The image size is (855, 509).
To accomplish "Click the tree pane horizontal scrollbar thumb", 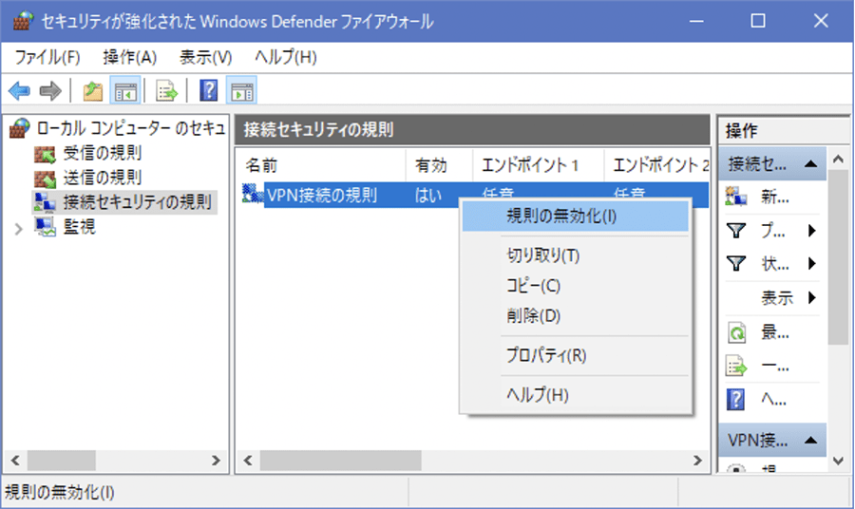I will [x=62, y=461].
